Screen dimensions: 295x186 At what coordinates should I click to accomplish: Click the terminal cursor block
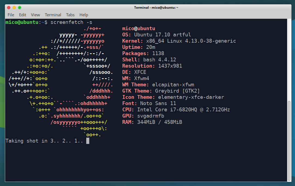(88, 141)
